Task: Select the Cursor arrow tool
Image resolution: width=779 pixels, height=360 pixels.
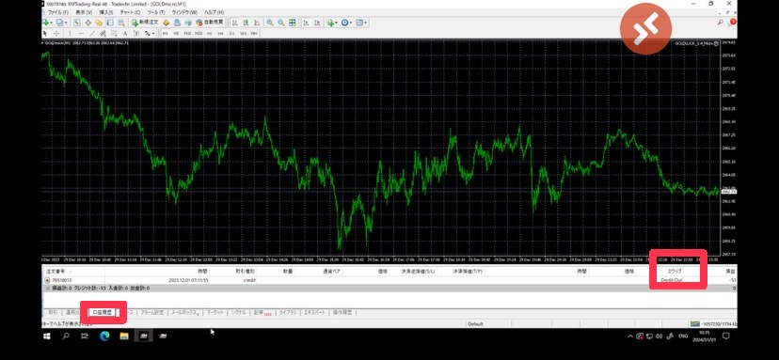Action: pyautogui.click(x=45, y=33)
